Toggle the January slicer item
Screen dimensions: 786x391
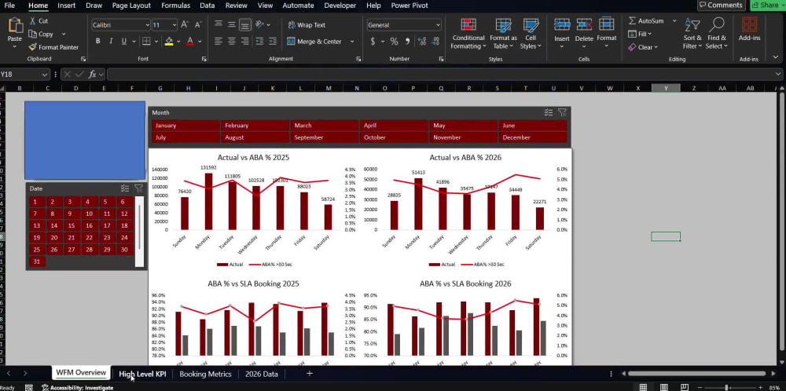click(x=185, y=126)
